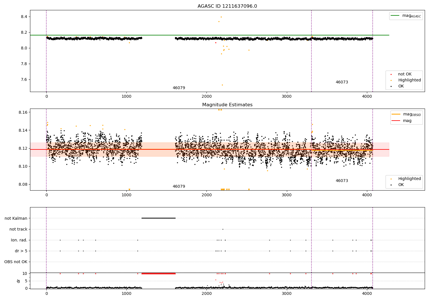
Task: Select the 8.08 y-axis tick label
Action: pyautogui.click(x=23, y=184)
